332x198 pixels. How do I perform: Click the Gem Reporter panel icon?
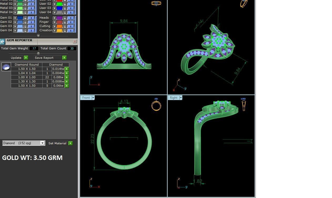[x=2, y=41]
